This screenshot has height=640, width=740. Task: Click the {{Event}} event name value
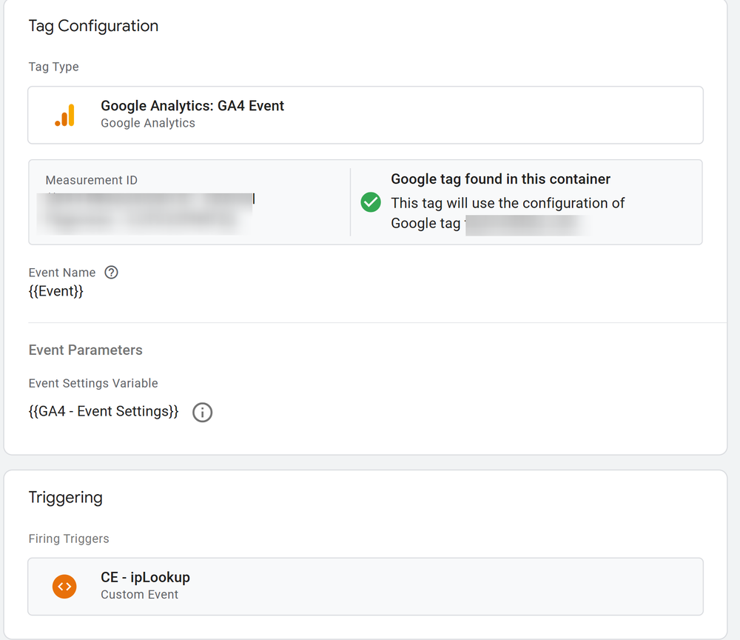pyautogui.click(x=56, y=291)
